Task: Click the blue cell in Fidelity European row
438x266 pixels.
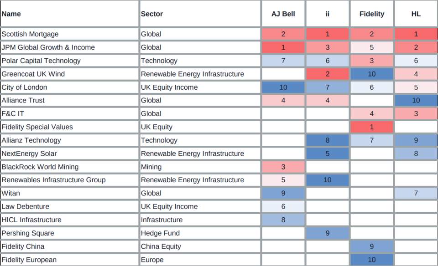Action: coord(371,260)
